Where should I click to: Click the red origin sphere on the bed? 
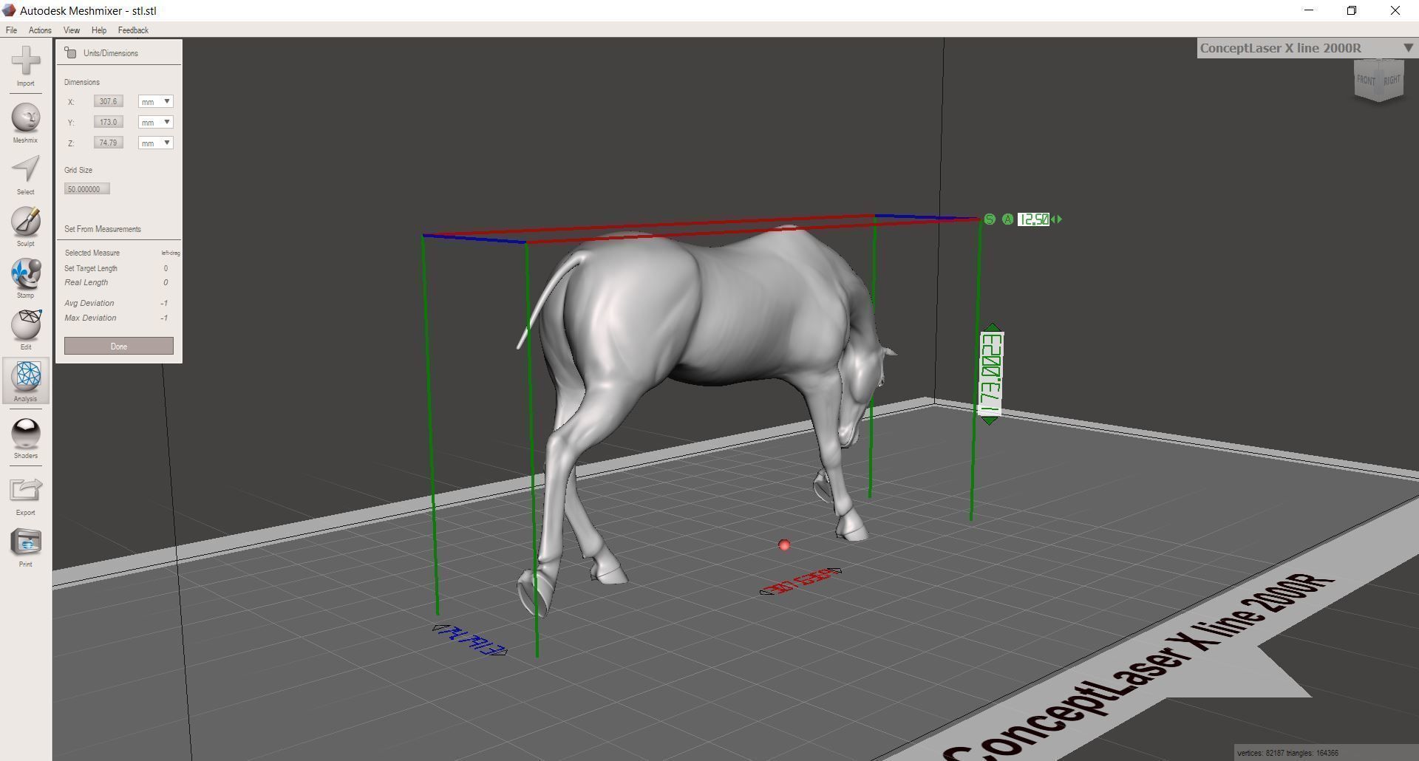pos(784,545)
